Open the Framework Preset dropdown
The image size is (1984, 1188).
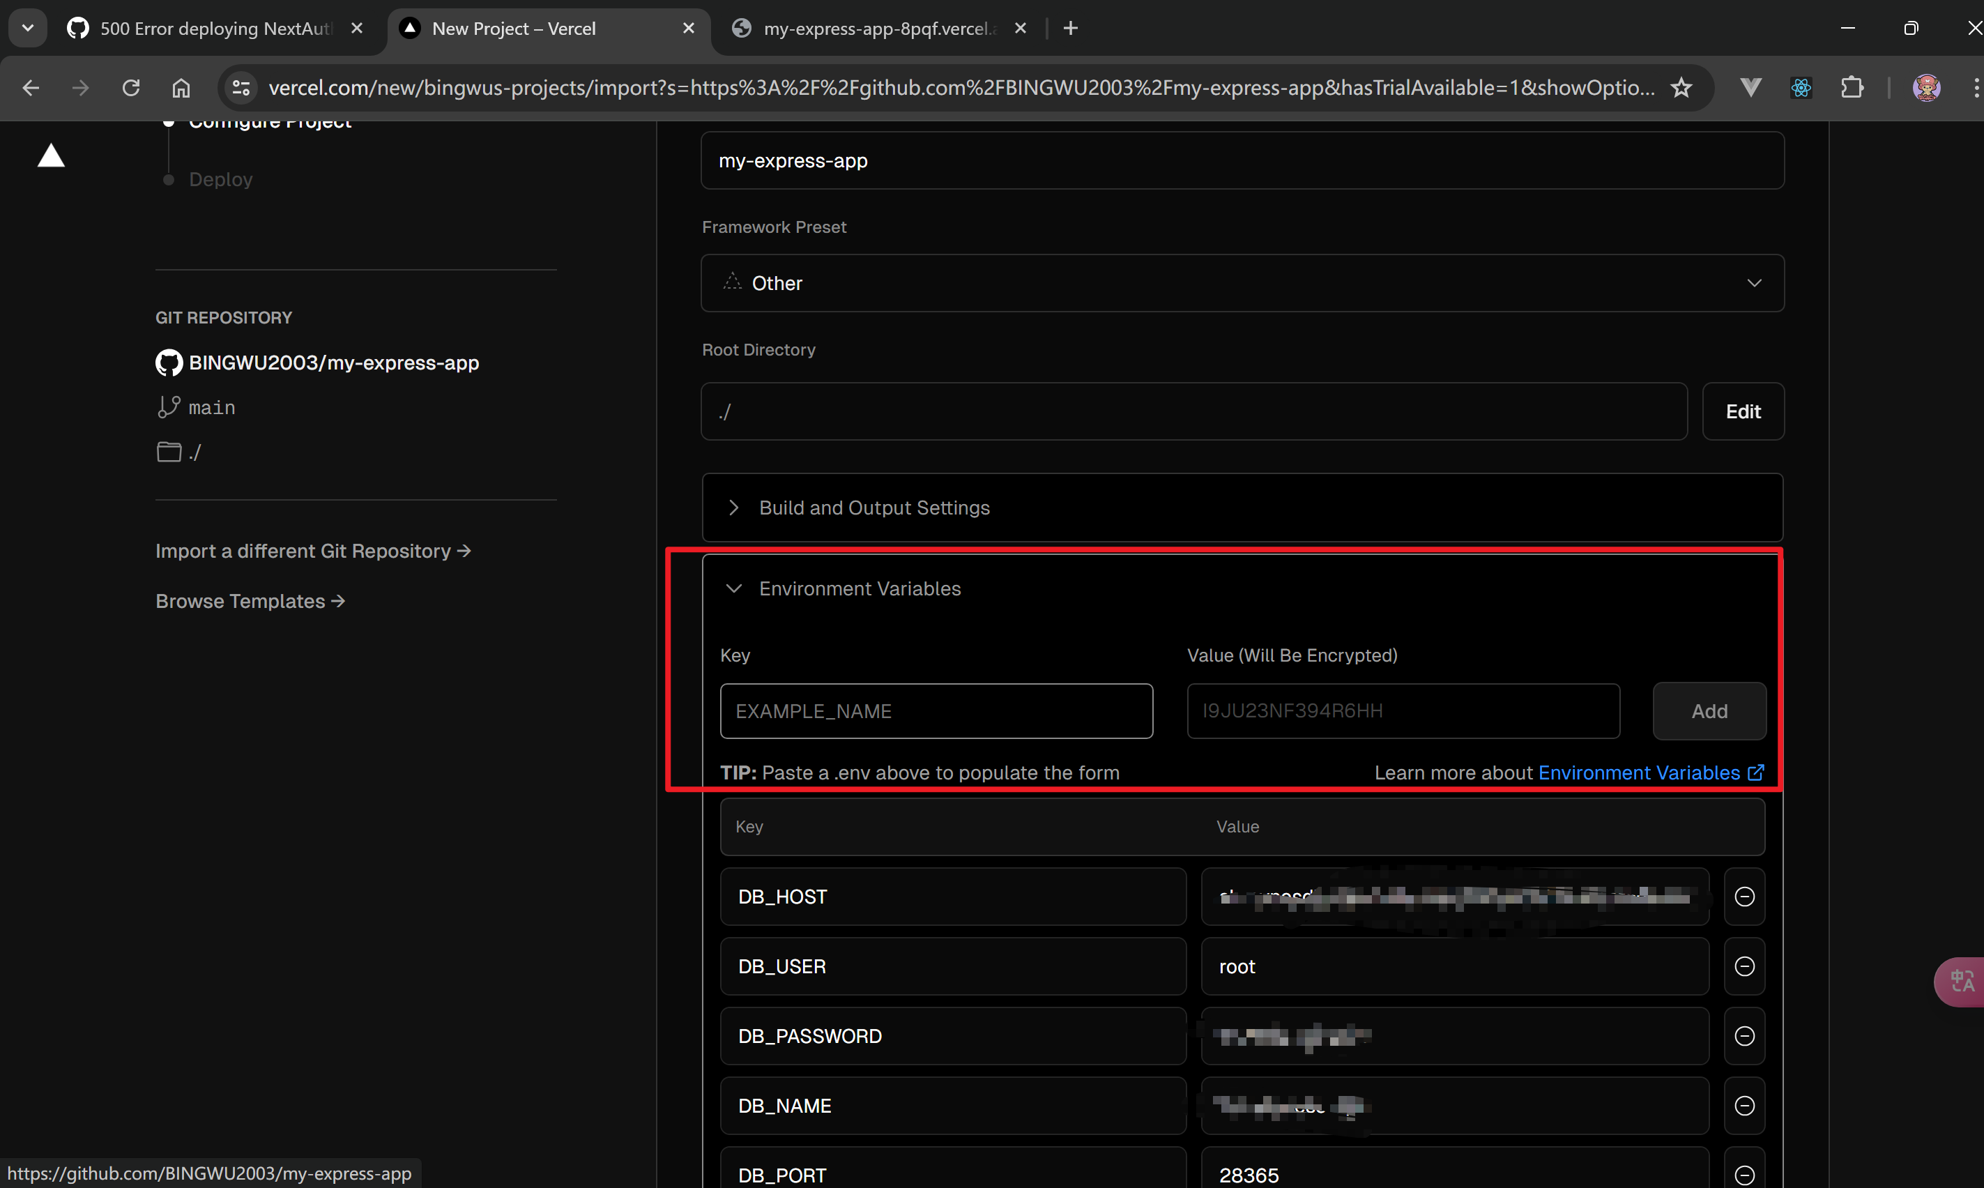click(x=1242, y=283)
